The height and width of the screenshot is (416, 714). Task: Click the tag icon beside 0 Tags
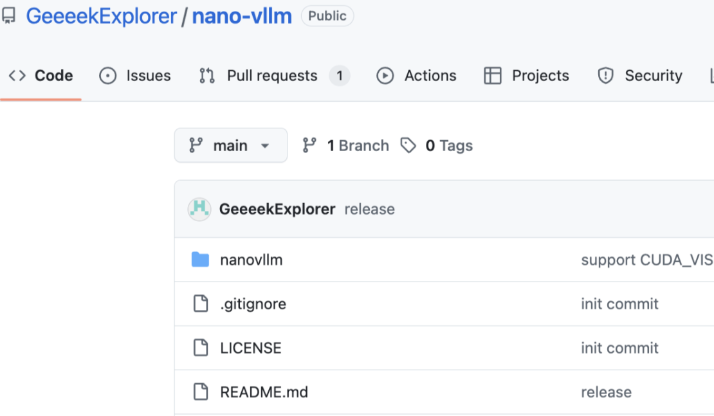pos(408,146)
